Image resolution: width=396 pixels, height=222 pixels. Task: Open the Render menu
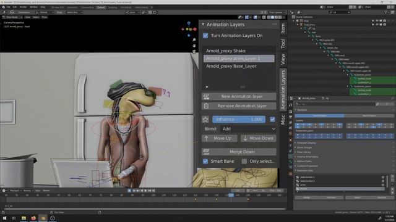(23, 7)
